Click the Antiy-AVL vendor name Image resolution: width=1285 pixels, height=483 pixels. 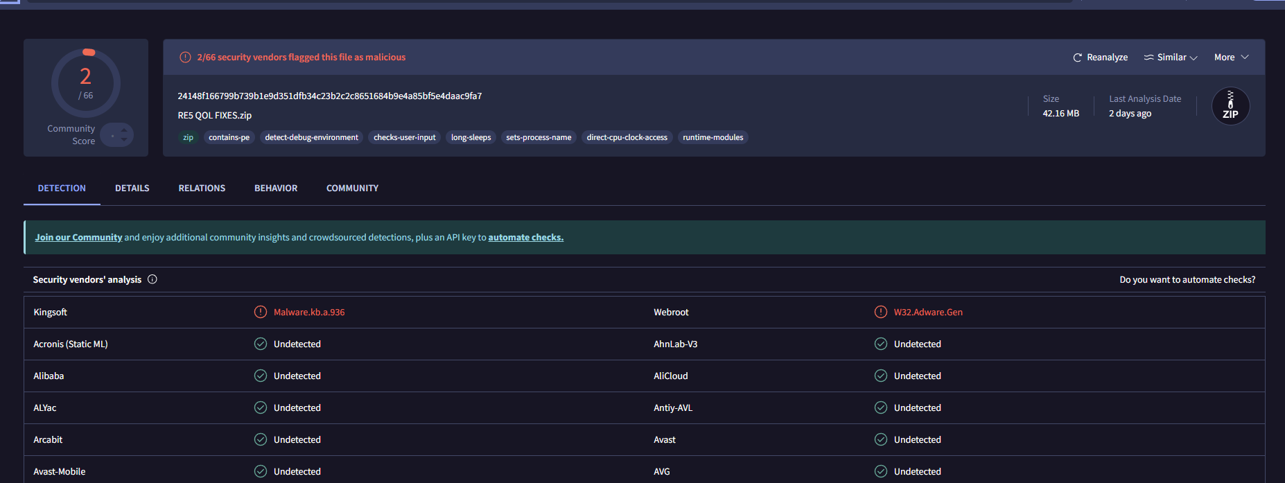[673, 407]
